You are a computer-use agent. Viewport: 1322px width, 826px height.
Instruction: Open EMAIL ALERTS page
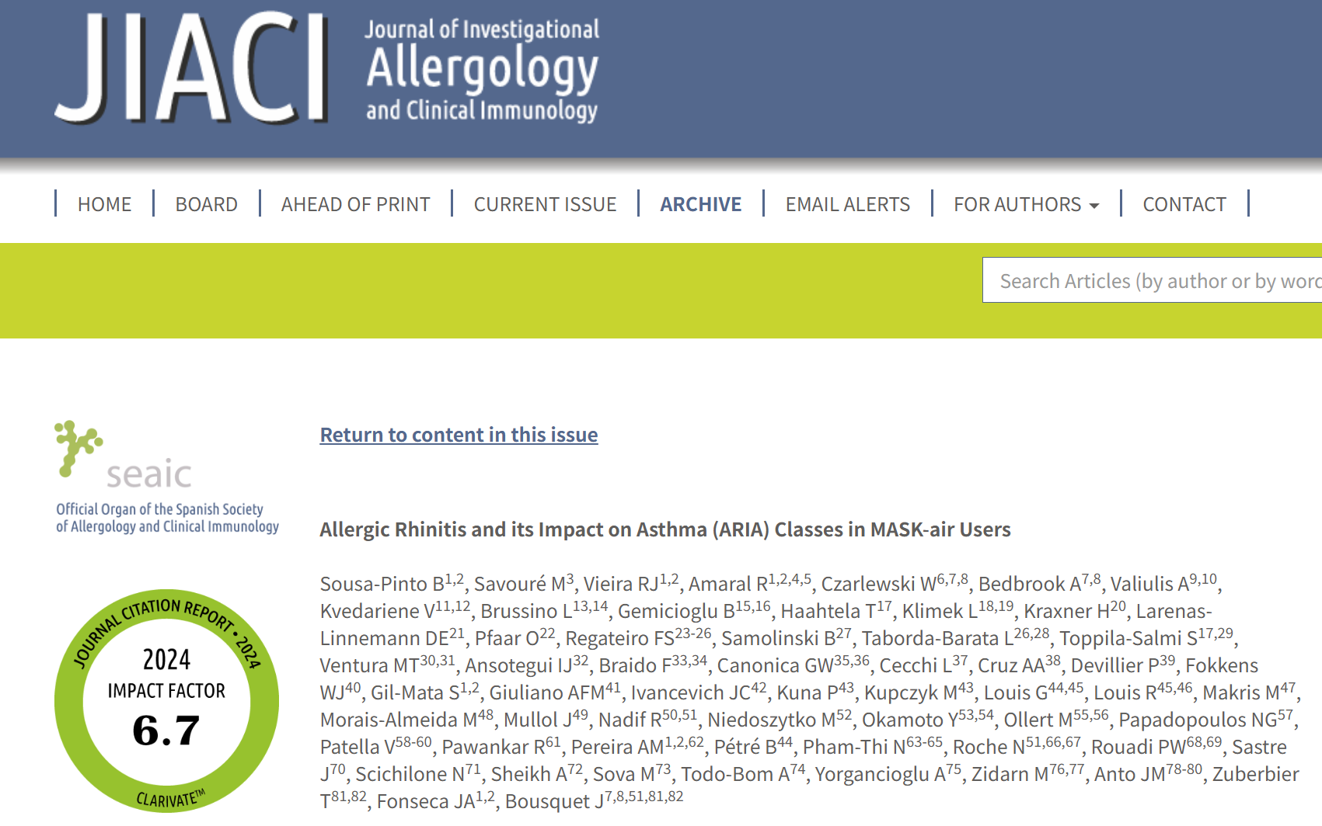847,204
